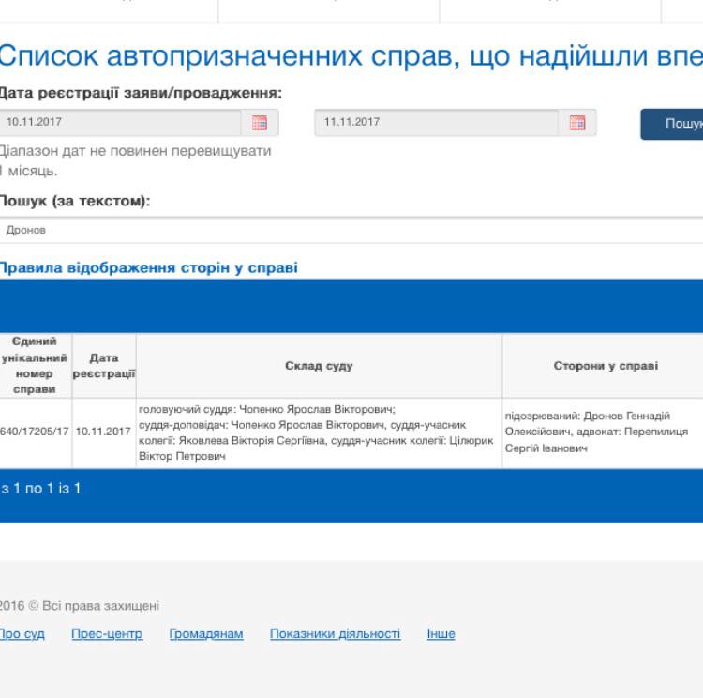Screen dimensions: 703x698
Task: Sort by Єдиний унікальний номер справи header
Action: point(35,365)
